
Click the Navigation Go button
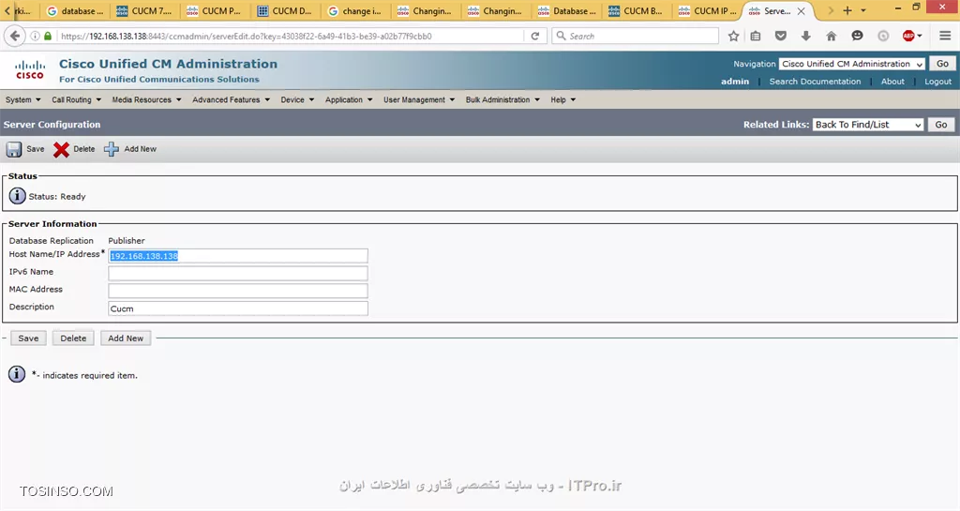coord(942,64)
